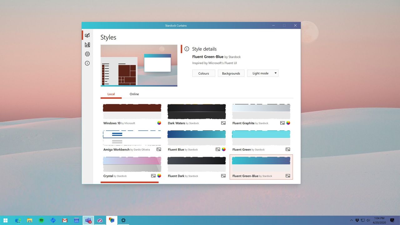The height and width of the screenshot is (225, 400).
Task: Open the Dropbox tray icon
Action: click(x=357, y=220)
